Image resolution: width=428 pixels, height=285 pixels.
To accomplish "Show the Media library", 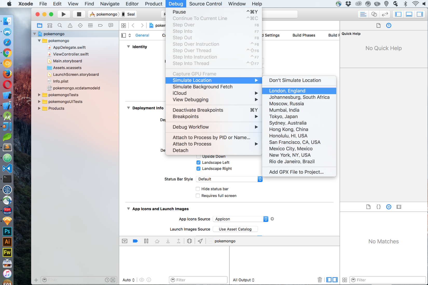I will (x=399, y=207).
